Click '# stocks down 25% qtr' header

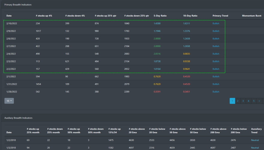tap(136, 16)
